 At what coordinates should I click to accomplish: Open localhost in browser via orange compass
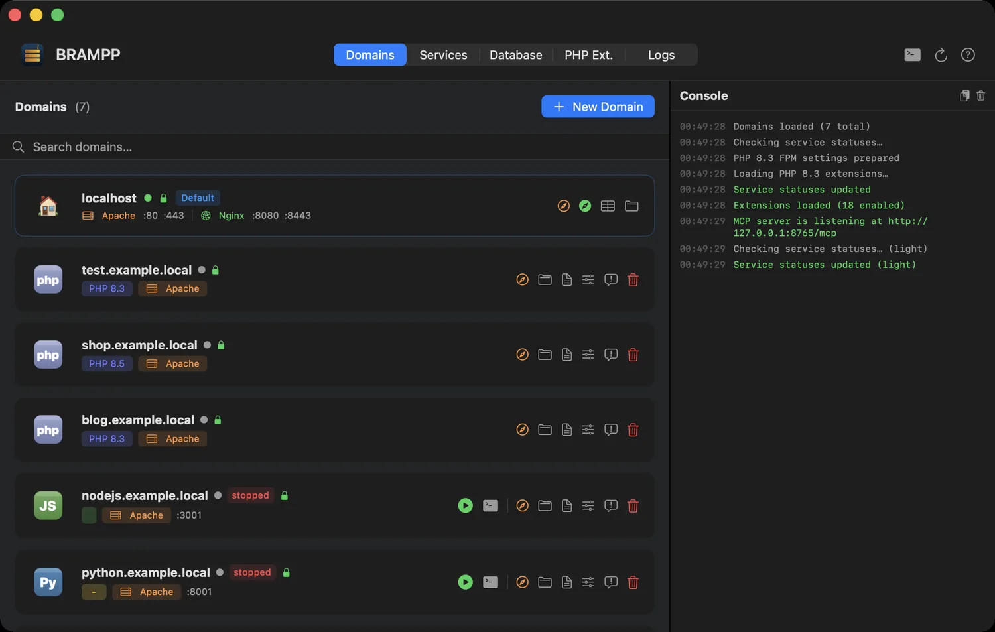564,206
